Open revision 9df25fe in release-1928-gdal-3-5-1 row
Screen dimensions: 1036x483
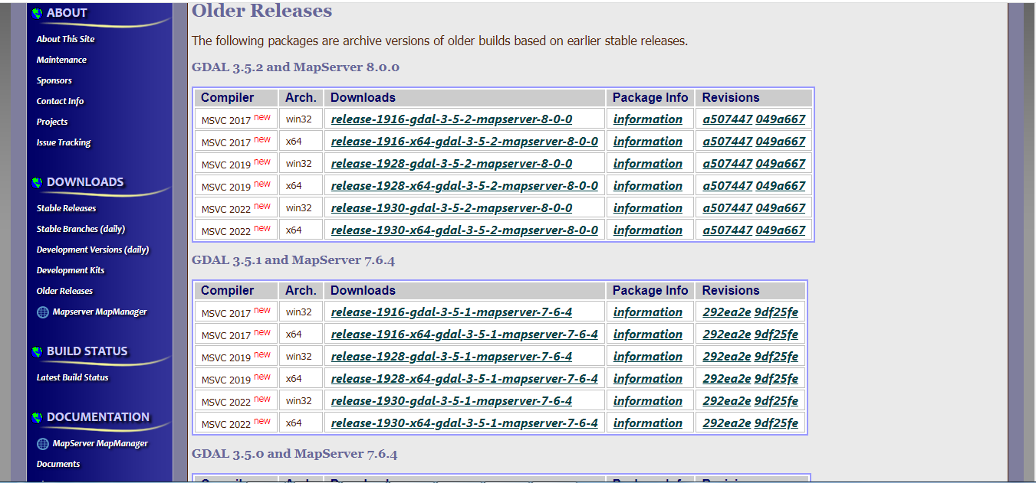coord(776,357)
